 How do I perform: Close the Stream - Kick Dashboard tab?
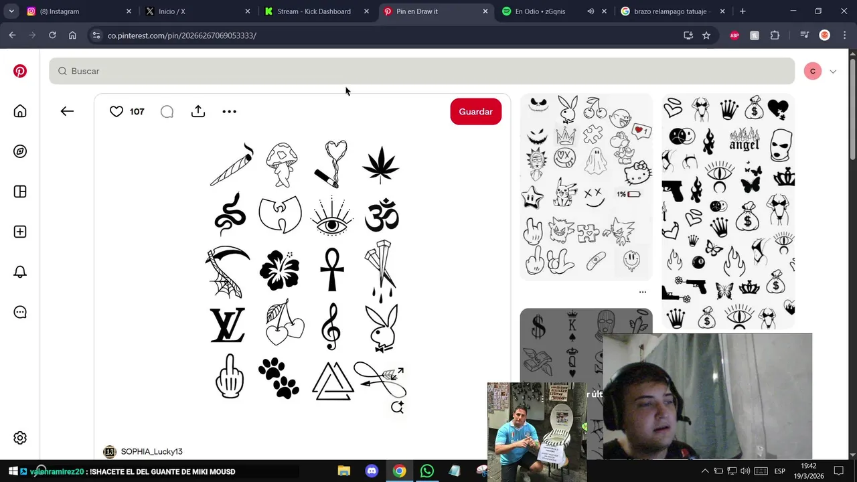(x=366, y=11)
